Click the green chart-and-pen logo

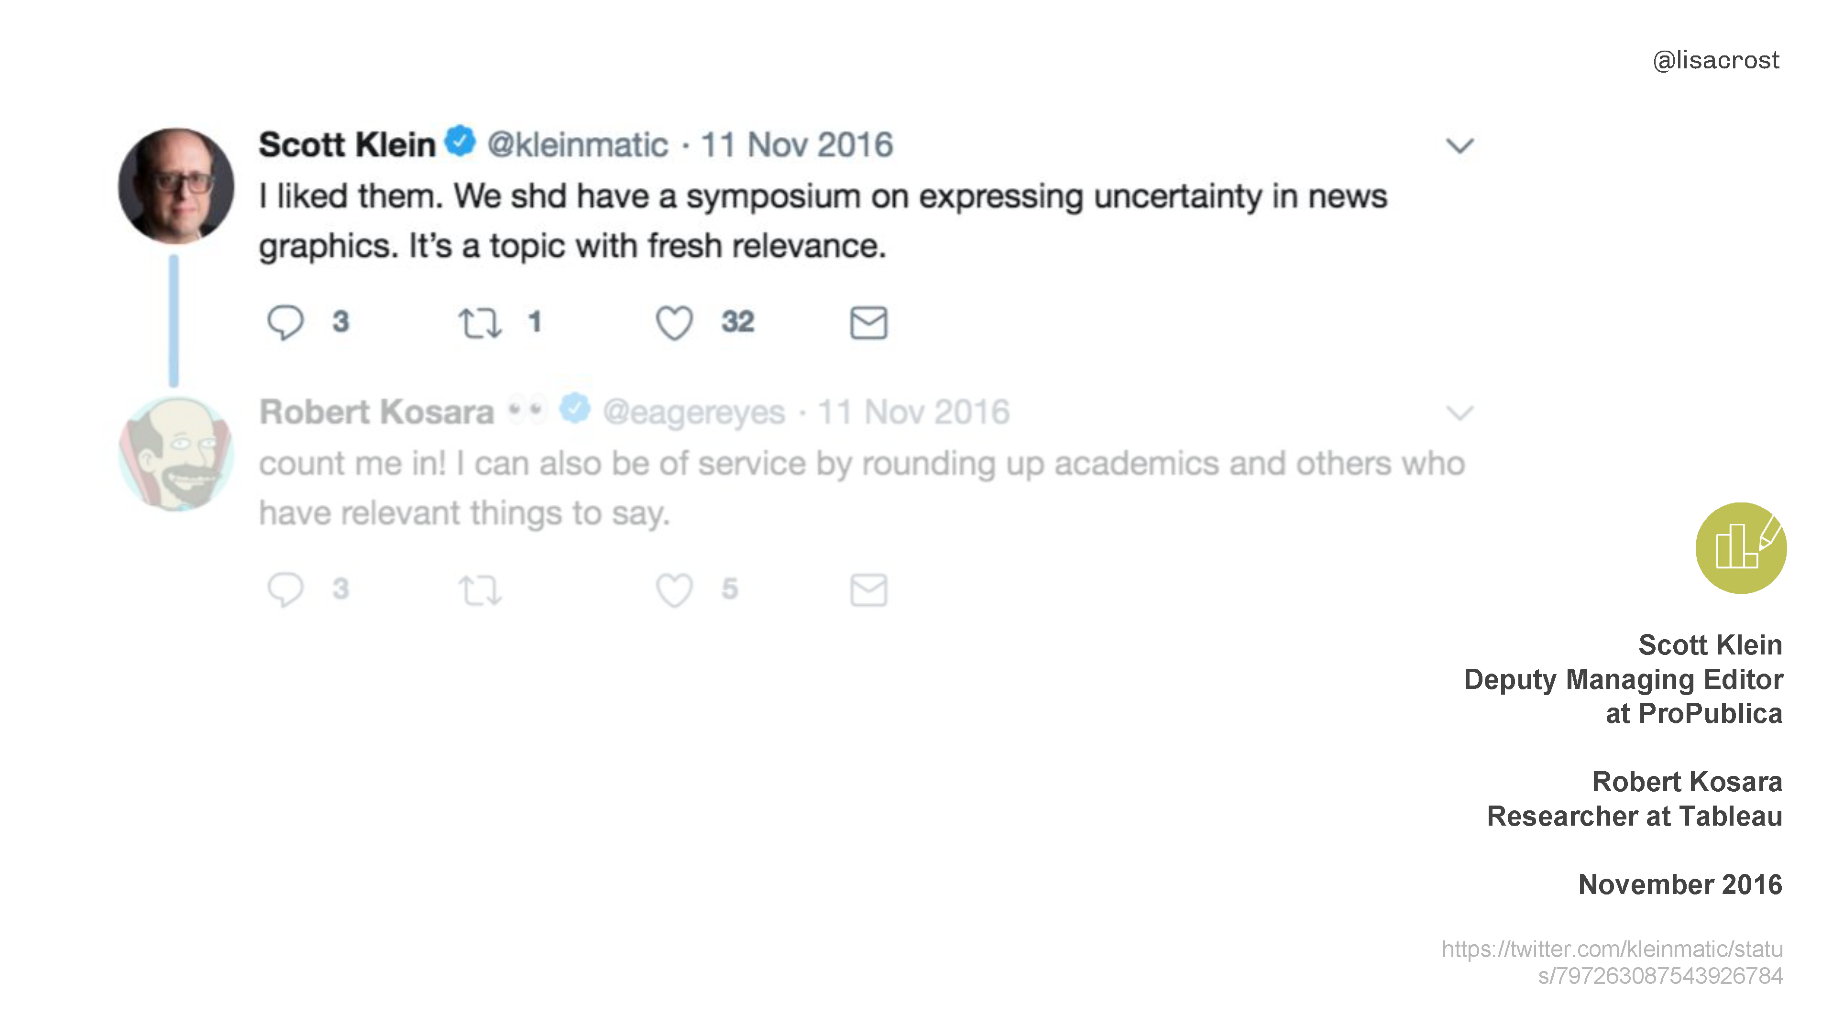(x=1741, y=548)
